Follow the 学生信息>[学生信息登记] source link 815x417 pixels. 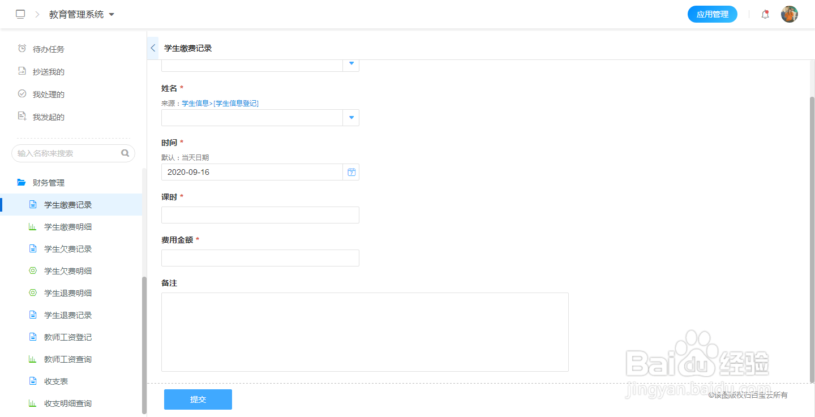pos(220,104)
